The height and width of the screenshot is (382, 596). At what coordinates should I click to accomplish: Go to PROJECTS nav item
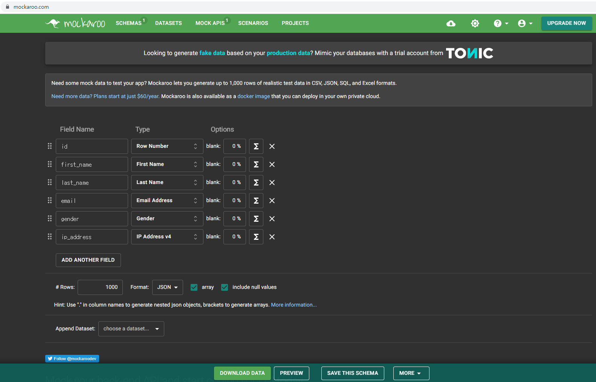[x=295, y=23]
